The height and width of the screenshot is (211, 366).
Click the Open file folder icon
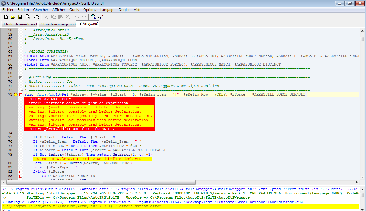pyautogui.click(x=13, y=17)
